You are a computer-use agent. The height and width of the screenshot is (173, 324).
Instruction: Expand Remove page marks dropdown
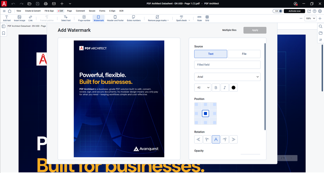[x=158, y=18]
